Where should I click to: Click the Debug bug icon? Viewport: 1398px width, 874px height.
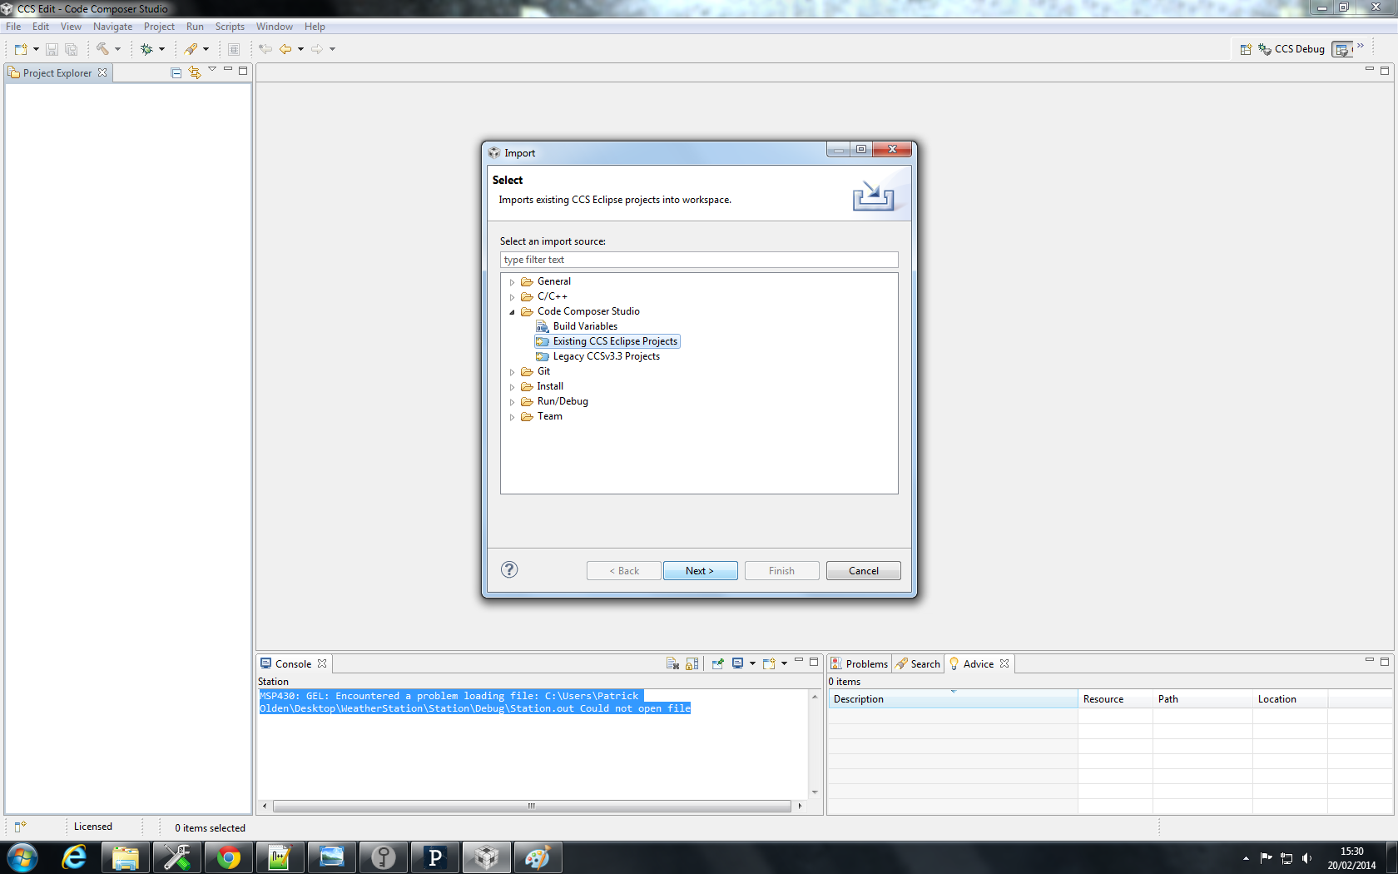point(146,49)
